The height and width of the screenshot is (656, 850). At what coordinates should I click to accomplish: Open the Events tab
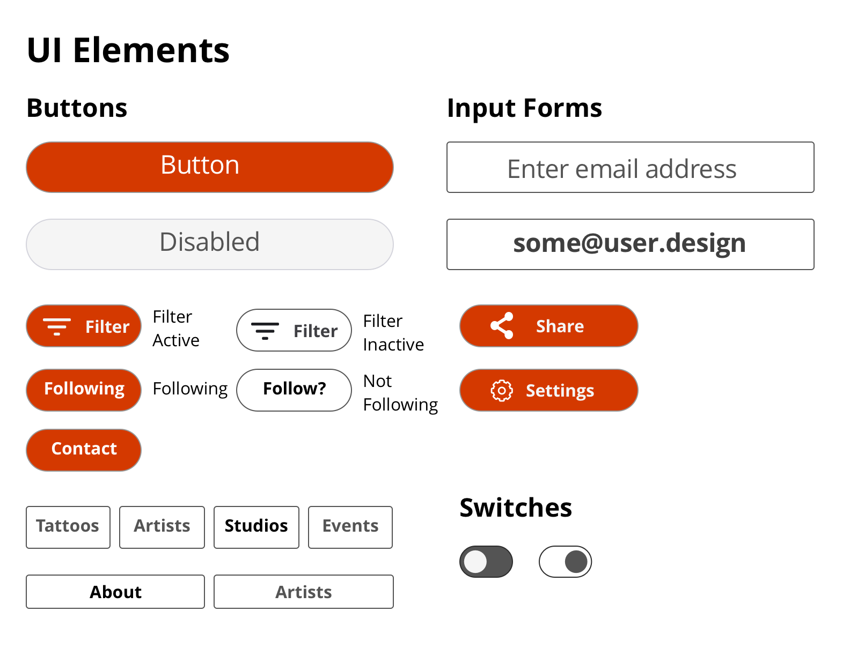coord(350,527)
